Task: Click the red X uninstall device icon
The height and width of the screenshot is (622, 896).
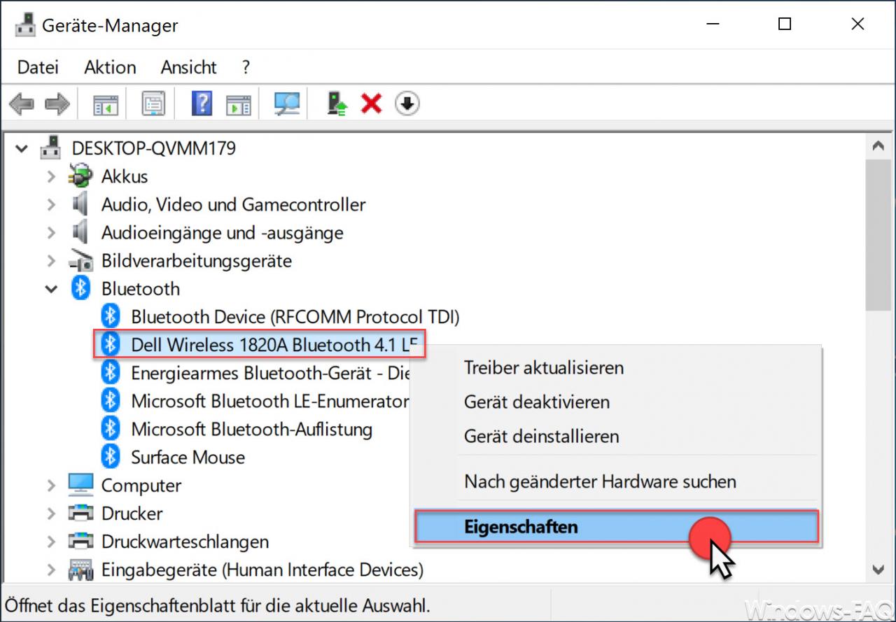Action: click(x=371, y=104)
